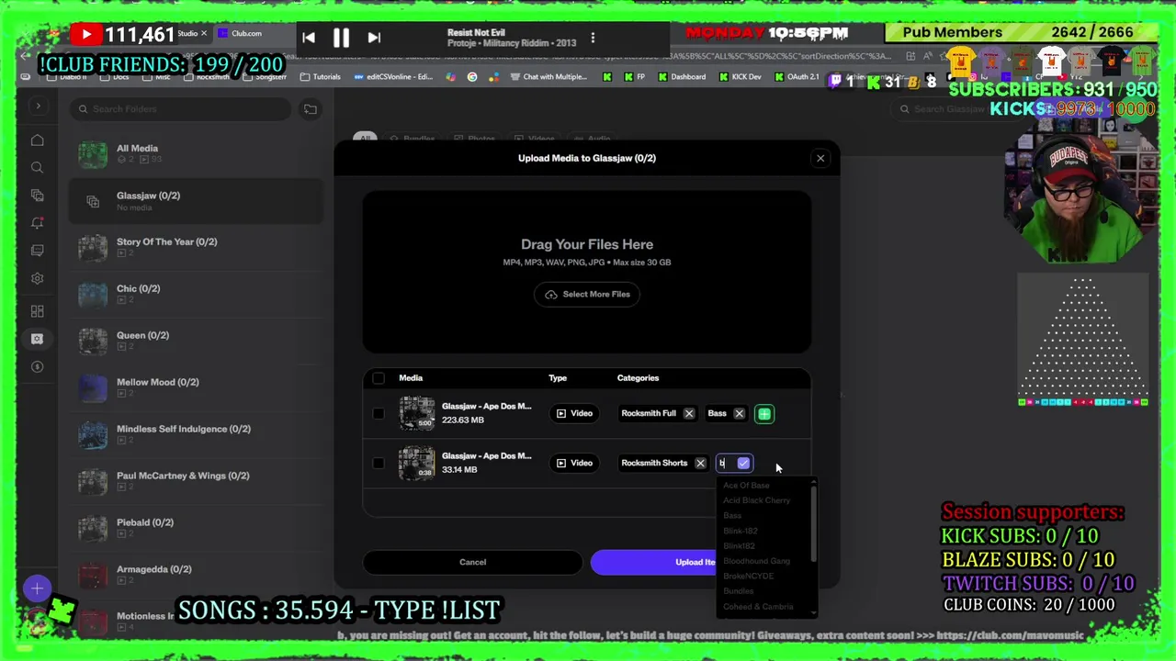This screenshot has height=661, width=1176.
Task: Select the All Media folder
Action: point(196,153)
